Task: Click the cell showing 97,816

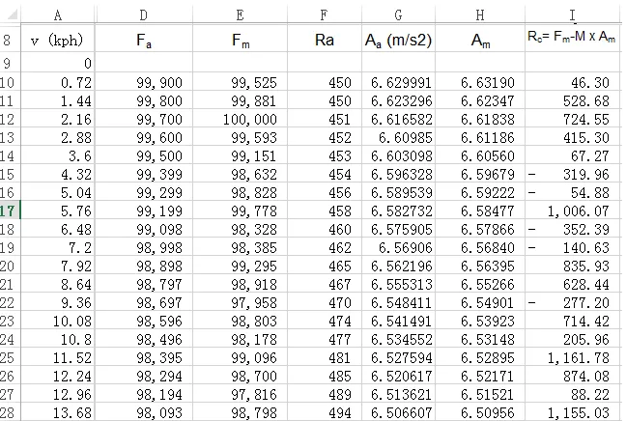Action: click(x=240, y=394)
